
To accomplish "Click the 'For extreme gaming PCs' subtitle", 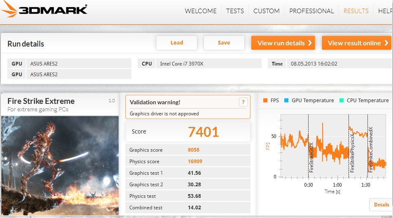I will pos(38,109).
